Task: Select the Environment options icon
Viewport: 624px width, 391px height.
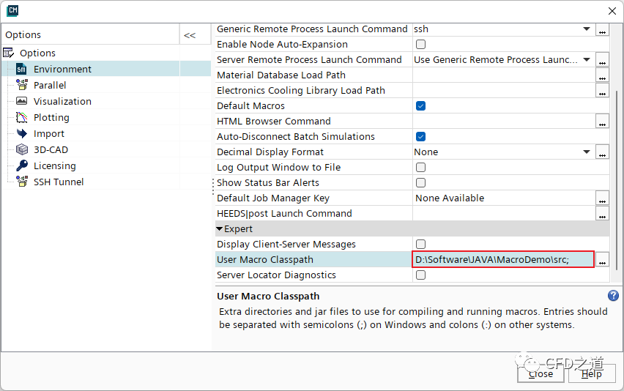Action: pyautogui.click(x=21, y=69)
